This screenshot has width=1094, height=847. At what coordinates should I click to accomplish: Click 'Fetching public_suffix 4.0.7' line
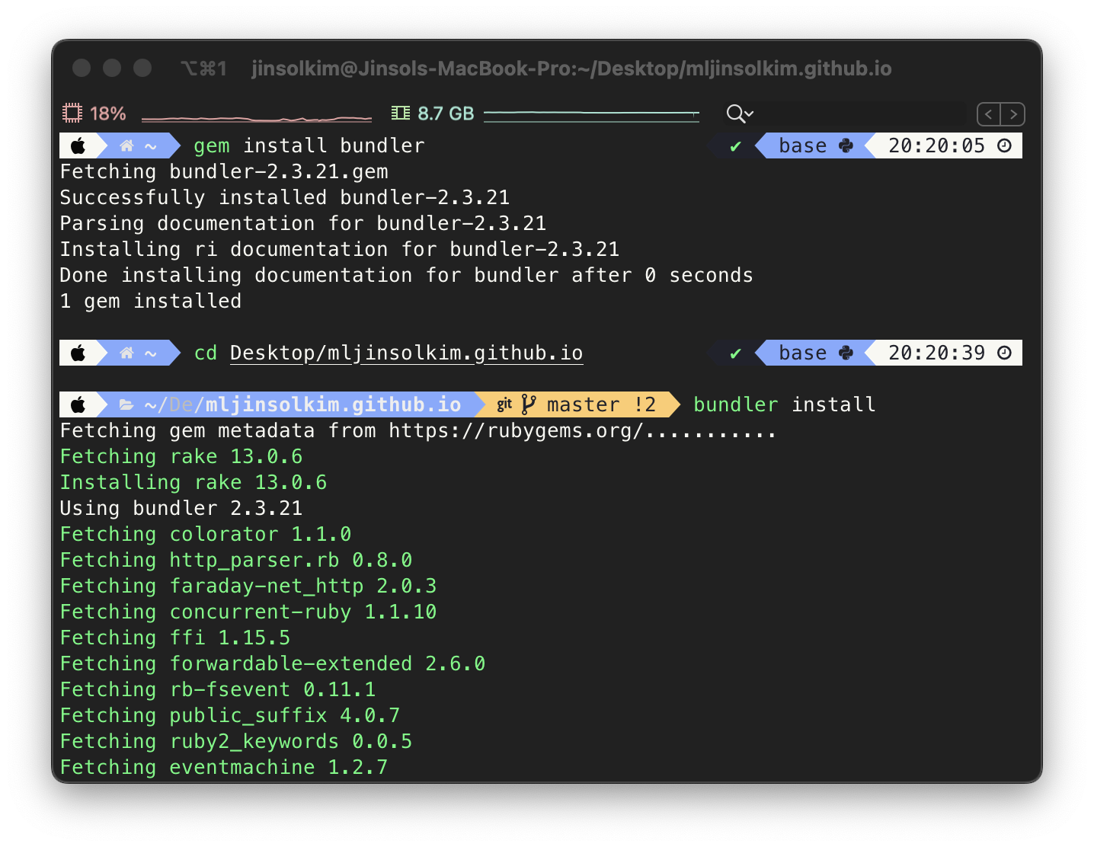[x=230, y=716]
